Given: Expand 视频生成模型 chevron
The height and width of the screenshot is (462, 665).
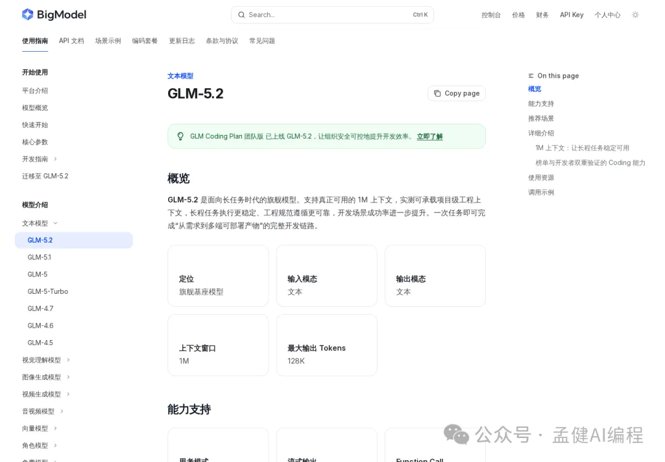Looking at the screenshot, I should click(68, 394).
